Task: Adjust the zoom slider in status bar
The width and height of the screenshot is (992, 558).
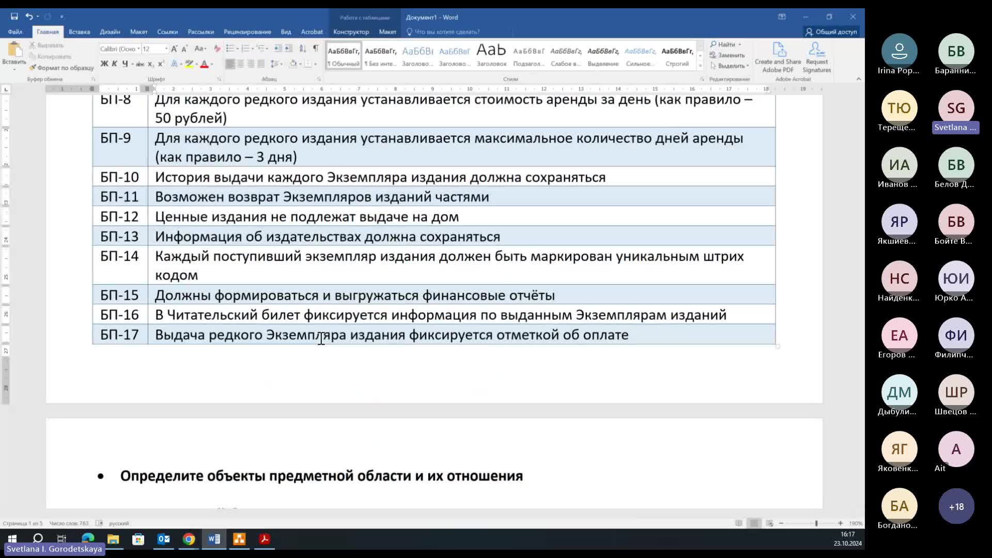Action: click(816, 523)
